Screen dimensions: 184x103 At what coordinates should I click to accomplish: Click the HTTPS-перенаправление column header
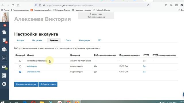coord(164,55)
